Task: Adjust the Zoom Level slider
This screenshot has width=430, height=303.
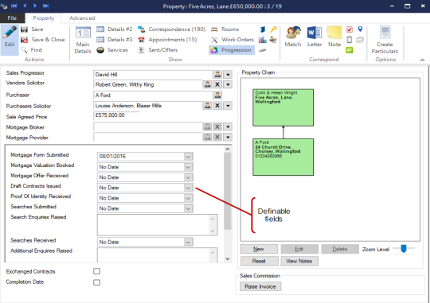Action: (x=404, y=249)
